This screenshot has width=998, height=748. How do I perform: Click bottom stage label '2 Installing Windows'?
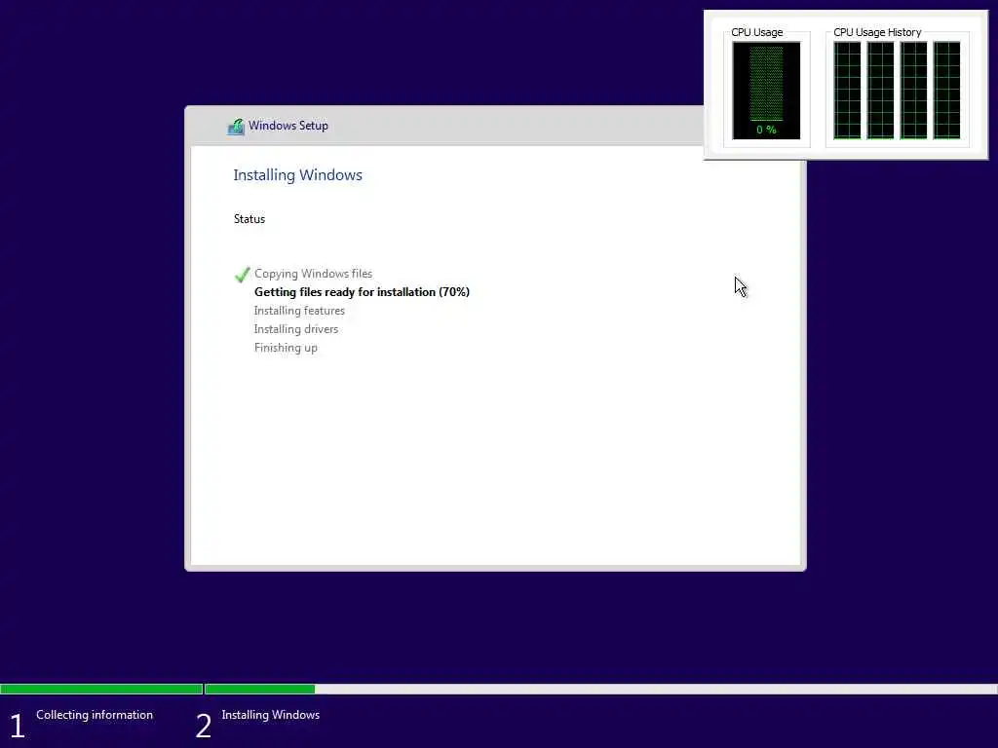[257, 724]
